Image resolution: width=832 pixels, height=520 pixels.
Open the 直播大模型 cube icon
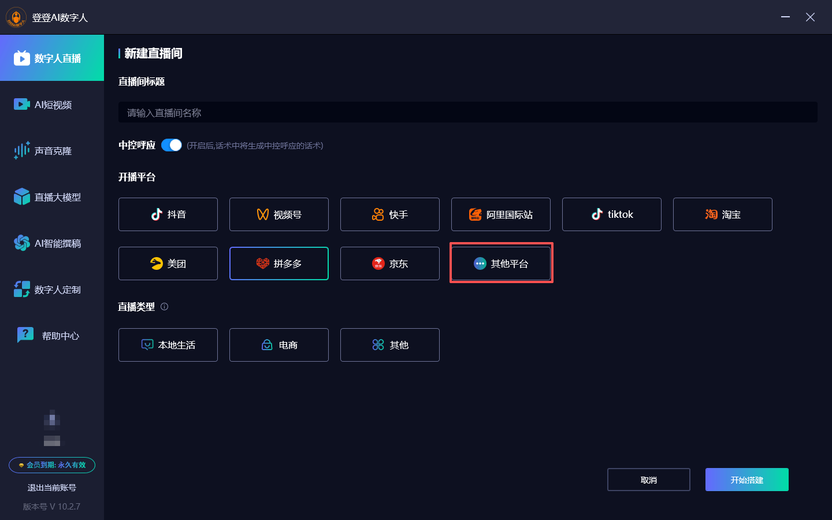22,196
